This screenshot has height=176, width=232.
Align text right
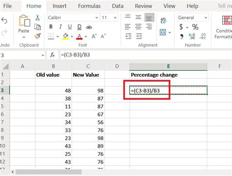pos(149,27)
